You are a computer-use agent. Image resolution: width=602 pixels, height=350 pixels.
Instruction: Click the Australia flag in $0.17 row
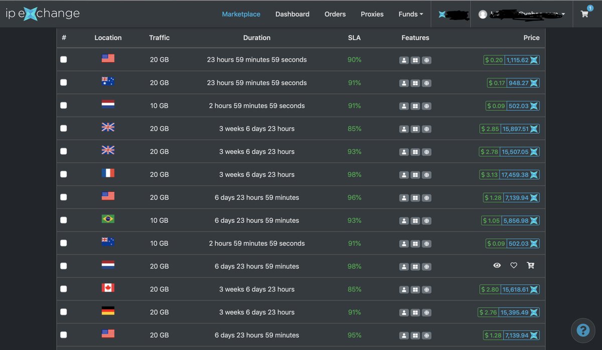[x=108, y=81]
